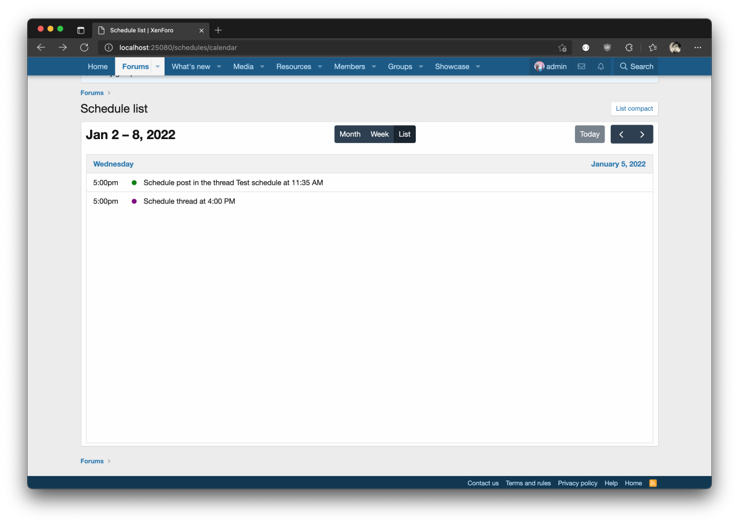
Task: Go to next week with right arrow
Action: click(x=642, y=134)
